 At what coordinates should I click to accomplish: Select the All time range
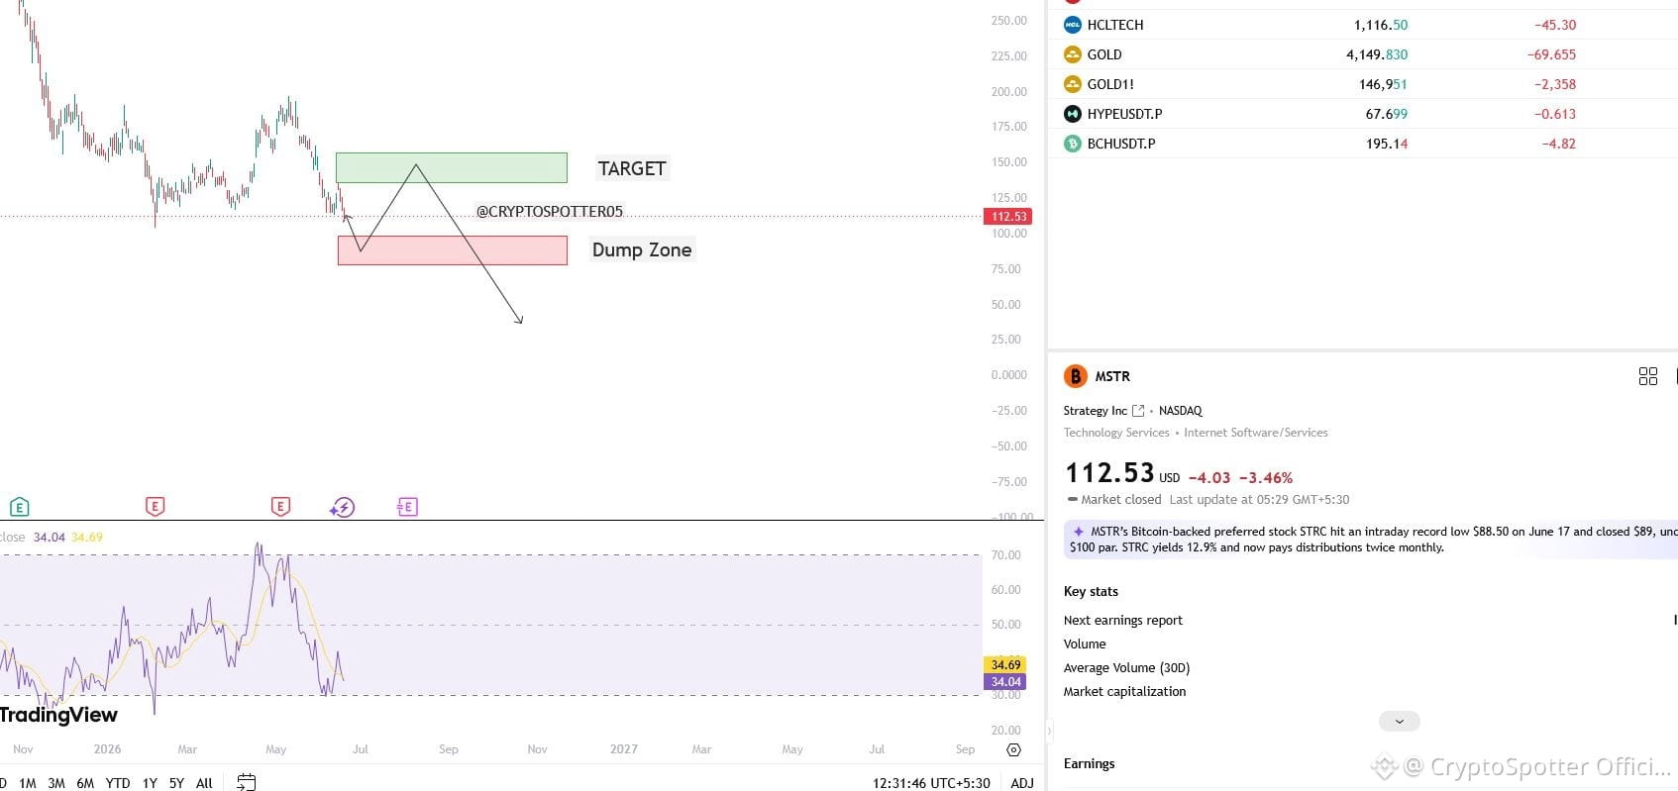coord(204,783)
